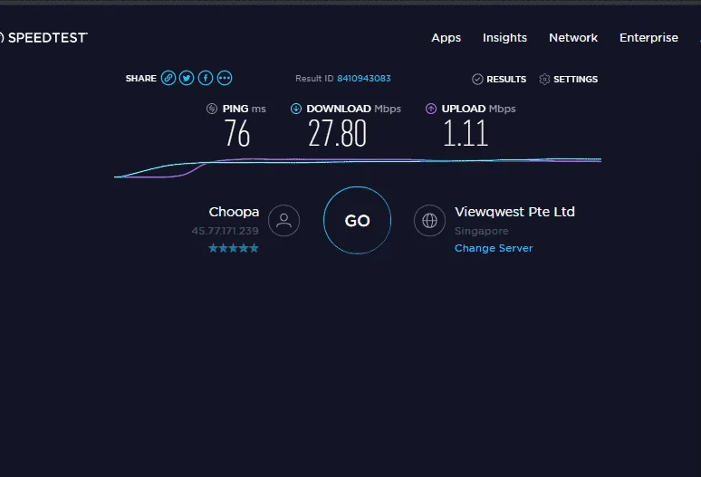Image resolution: width=701 pixels, height=477 pixels.
Task: Rate provider with the five stars
Action: pos(234,248)
